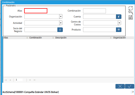This screenshot has width=135, height=95.
Task: Click the undo arrow icon
Action: pos(131,13)
